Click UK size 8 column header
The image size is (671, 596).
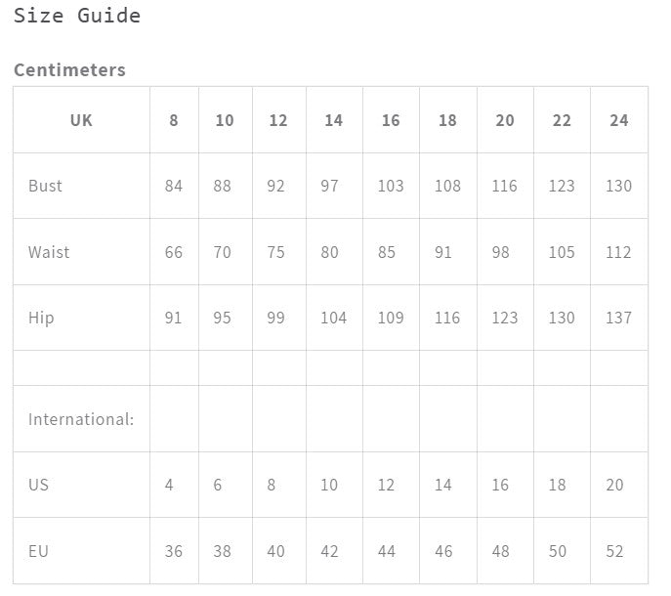tap(174, 120)
